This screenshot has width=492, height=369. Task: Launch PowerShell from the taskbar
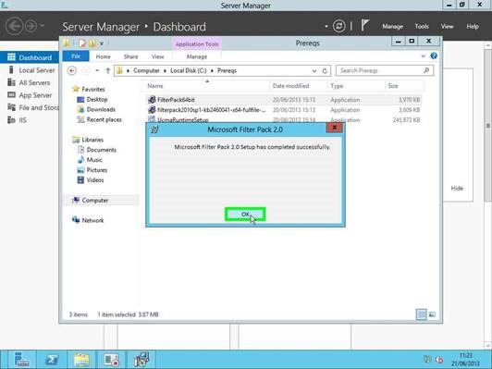(52, 359)
